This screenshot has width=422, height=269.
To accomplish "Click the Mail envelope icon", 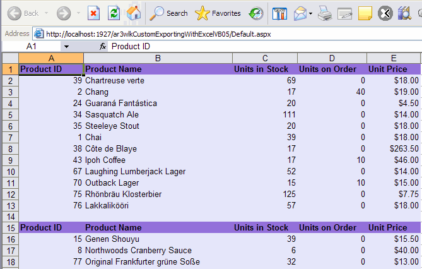I will tap(300, 13).
